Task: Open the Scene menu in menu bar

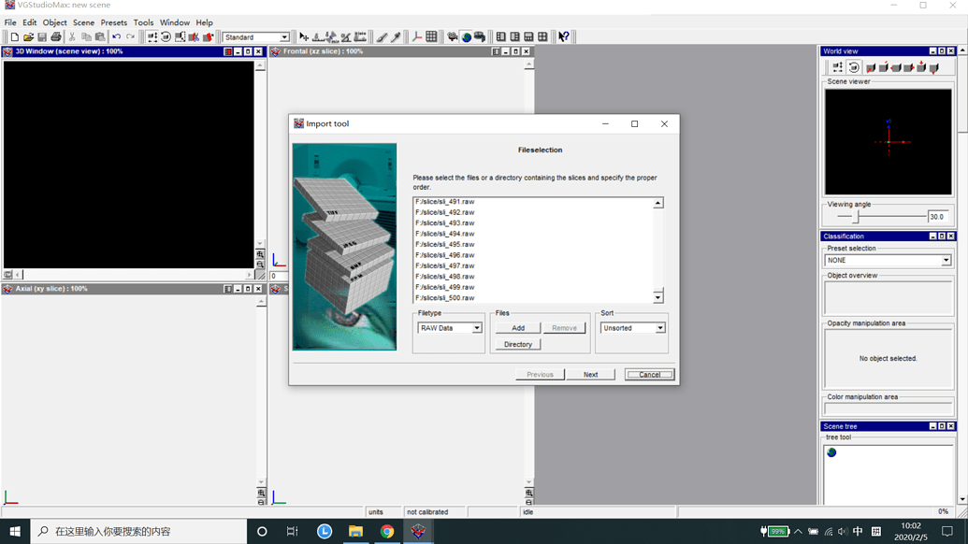Action: pos(83,22)
